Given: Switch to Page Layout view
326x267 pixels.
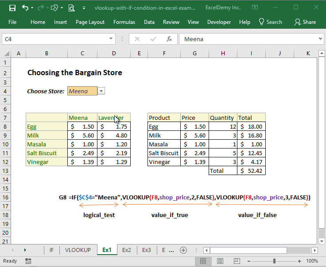Looking at the screenshot, I should point(220,261).
